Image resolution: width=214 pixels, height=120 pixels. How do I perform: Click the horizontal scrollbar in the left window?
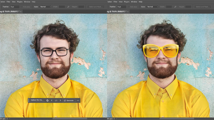[70, 119]
